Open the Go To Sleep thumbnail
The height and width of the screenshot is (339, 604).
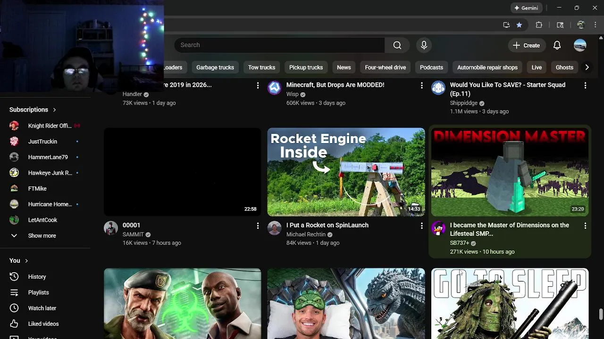tap(510, 304)
